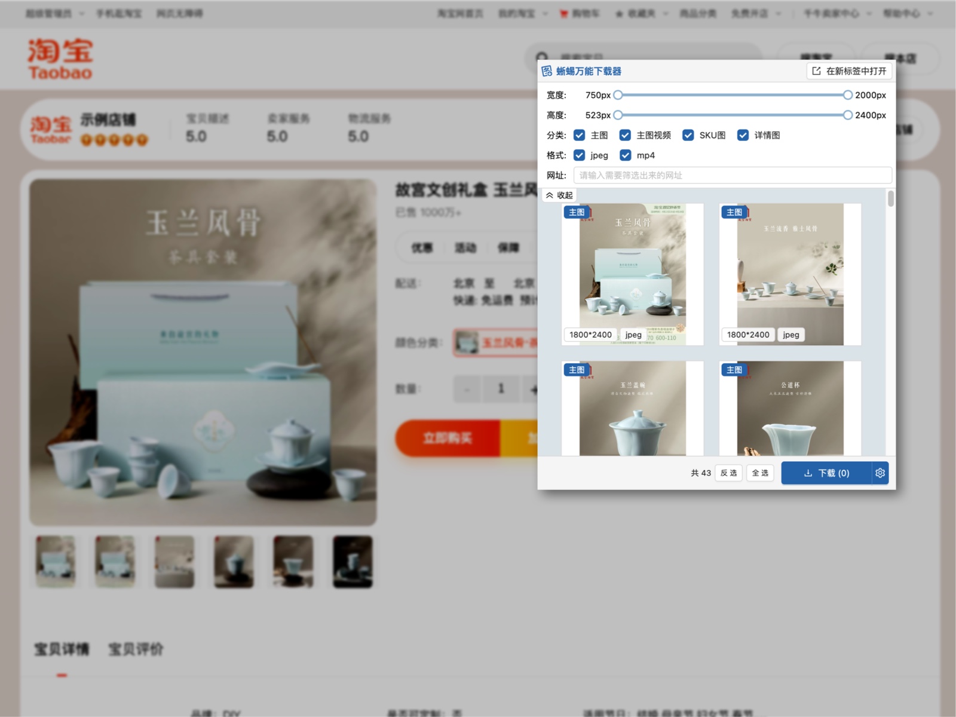Open downloader in new tab
The height and width of the screenshot is (717, 956).
coord(849,71)
